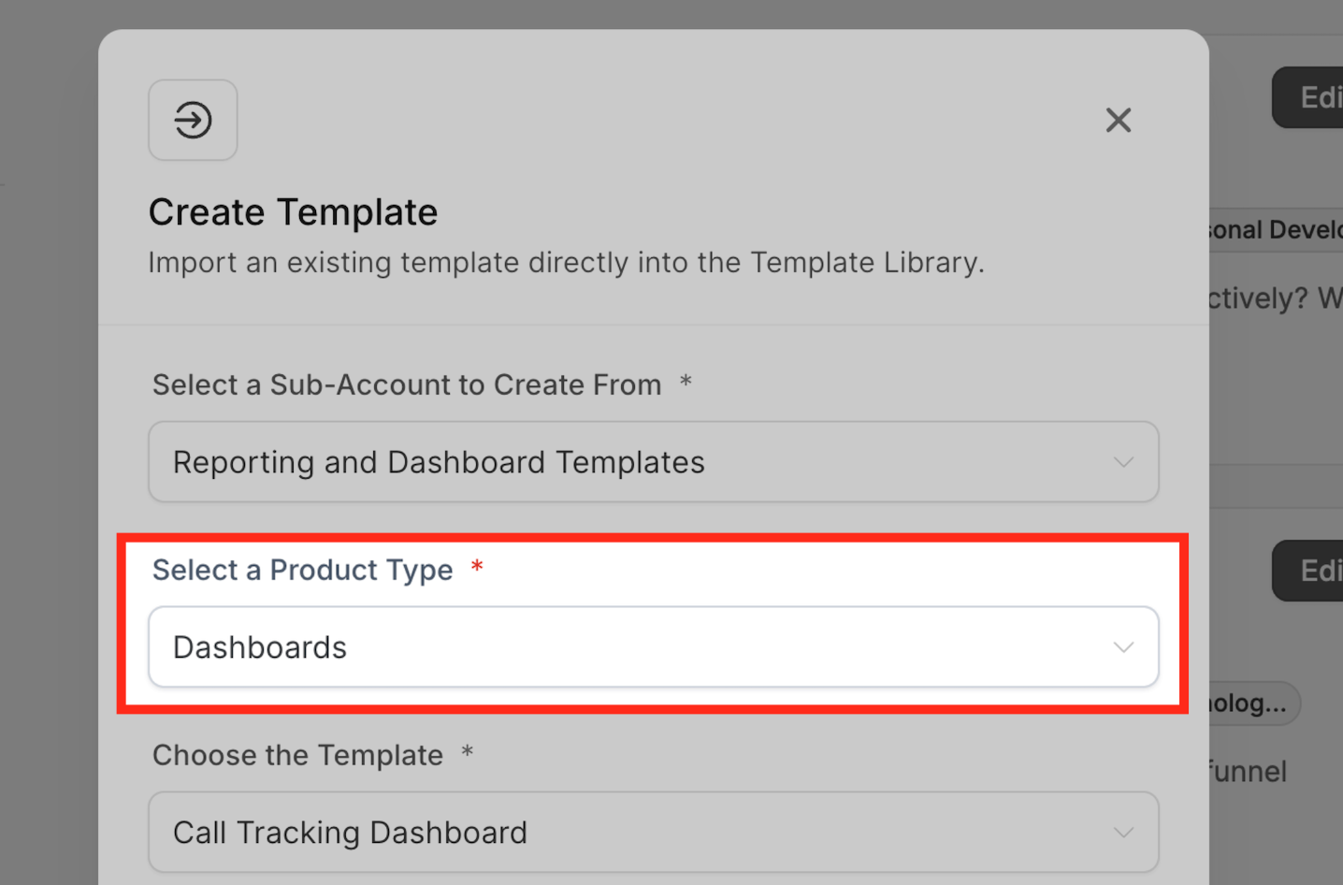Click the background text ending in "ctively?"

[x=1258, y=298]
